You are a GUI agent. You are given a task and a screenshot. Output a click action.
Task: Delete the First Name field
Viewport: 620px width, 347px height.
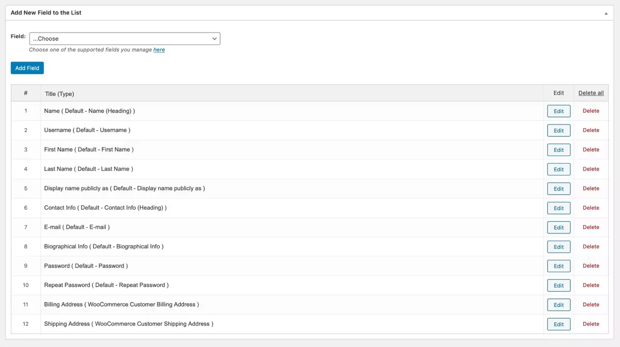click(591, 149)
